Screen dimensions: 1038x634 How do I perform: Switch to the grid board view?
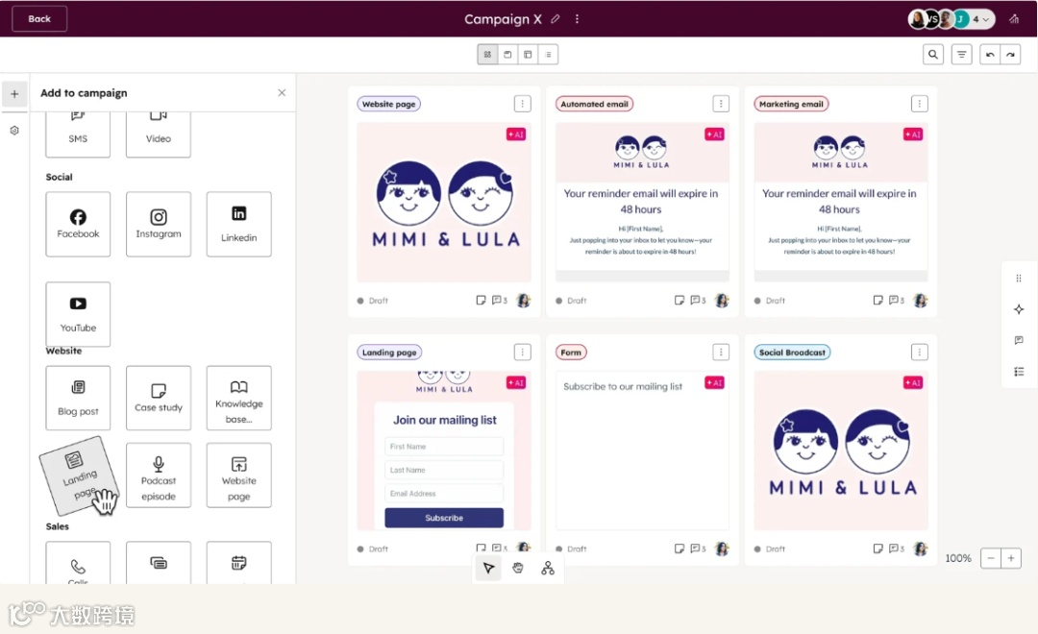point(488,54)
